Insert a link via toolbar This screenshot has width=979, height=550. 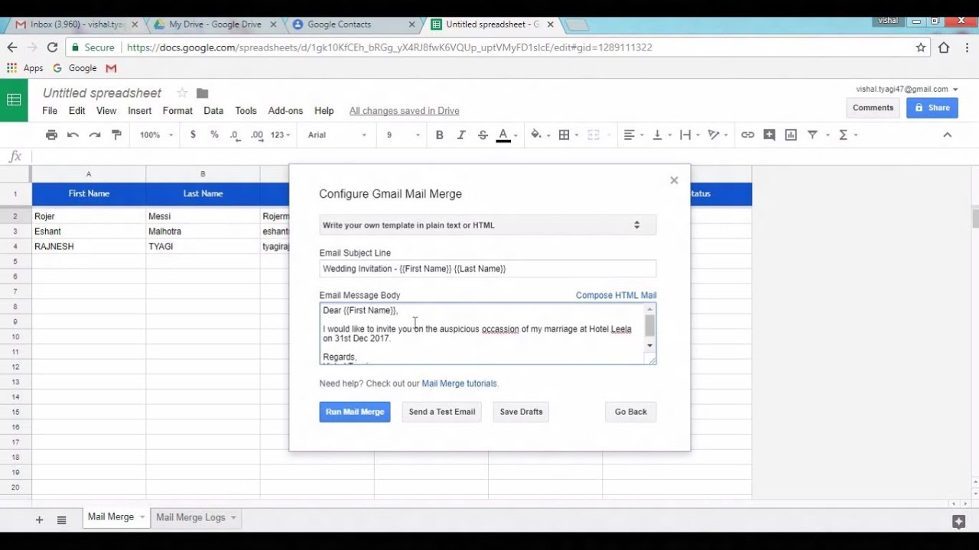(747, 134)
